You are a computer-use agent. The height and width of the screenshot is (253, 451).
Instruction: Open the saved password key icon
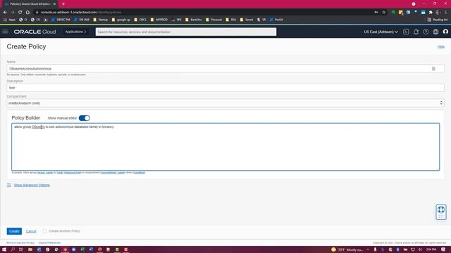[376, 13]
